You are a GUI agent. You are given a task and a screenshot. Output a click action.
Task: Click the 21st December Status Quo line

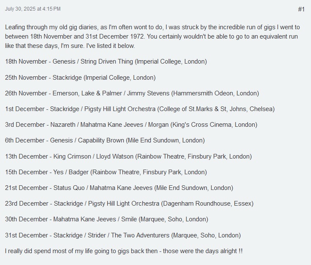point(119,188)
